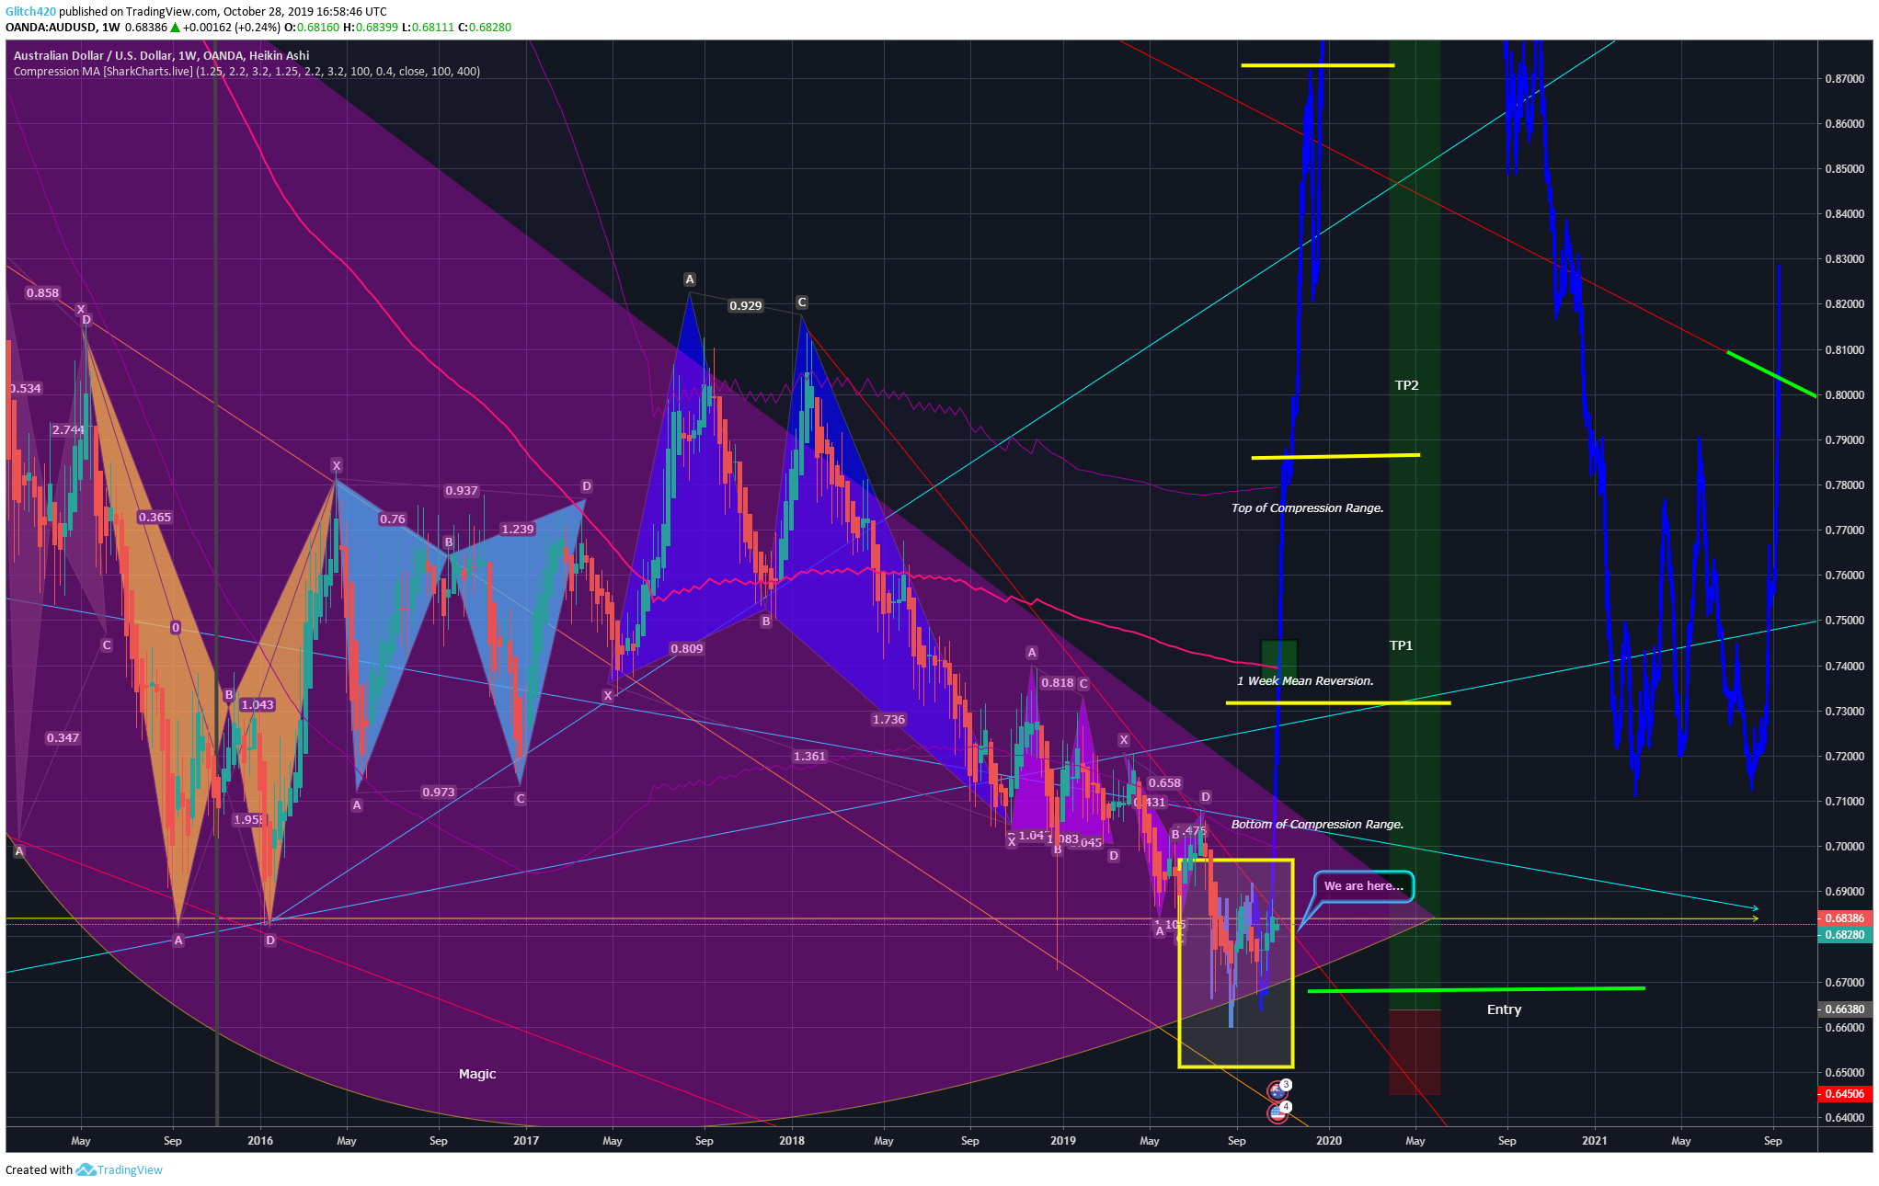Open the Australian flag economic event marker
The image size is (1879, 1186).
[x=1277, y=1091]
